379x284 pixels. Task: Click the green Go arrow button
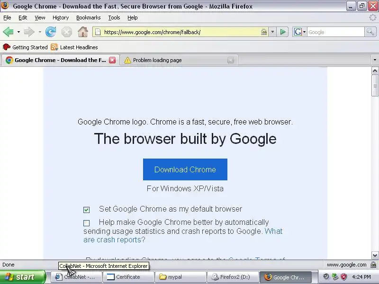tap(283, 32)
